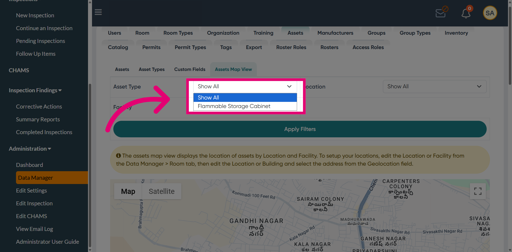Open Continue an Inspection link
The image size is (512, 252).
click(x=44, y=28)
